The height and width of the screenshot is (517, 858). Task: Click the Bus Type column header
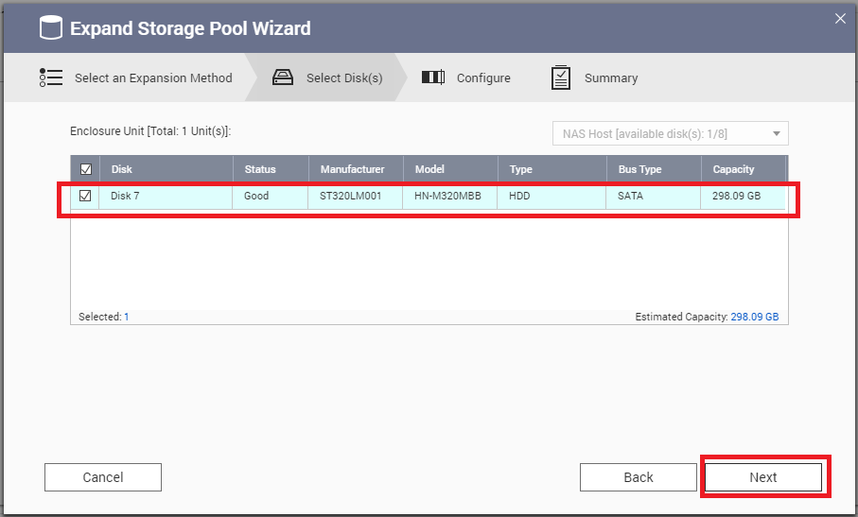639,170
